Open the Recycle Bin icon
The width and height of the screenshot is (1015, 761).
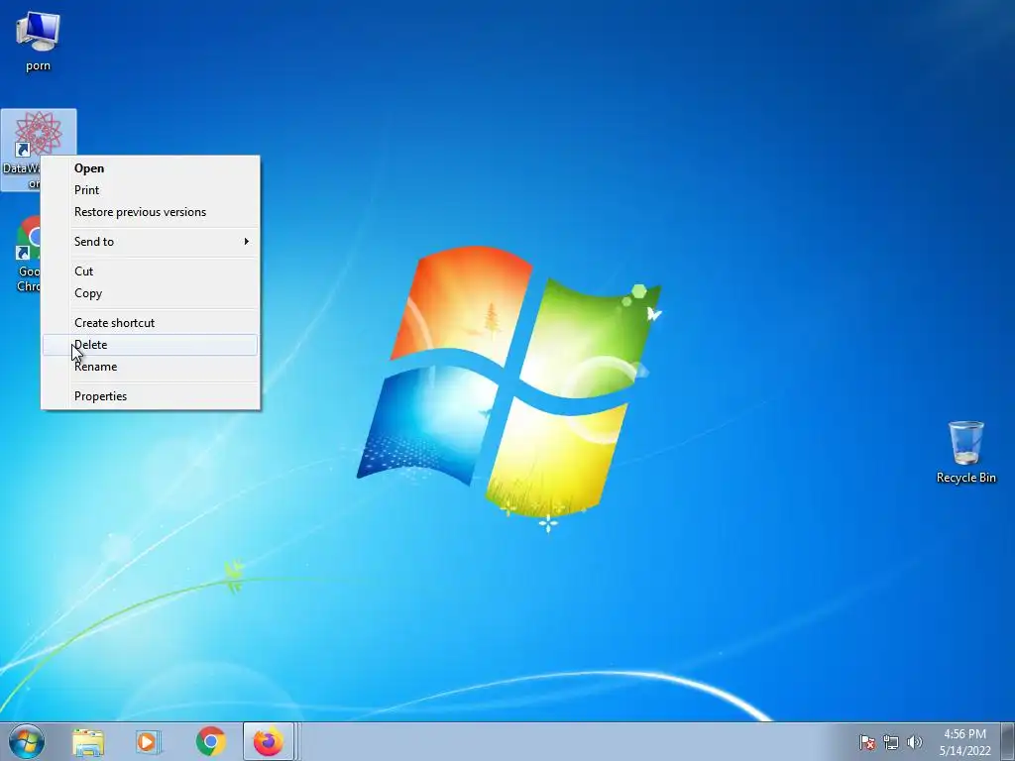tap(965, 452)
